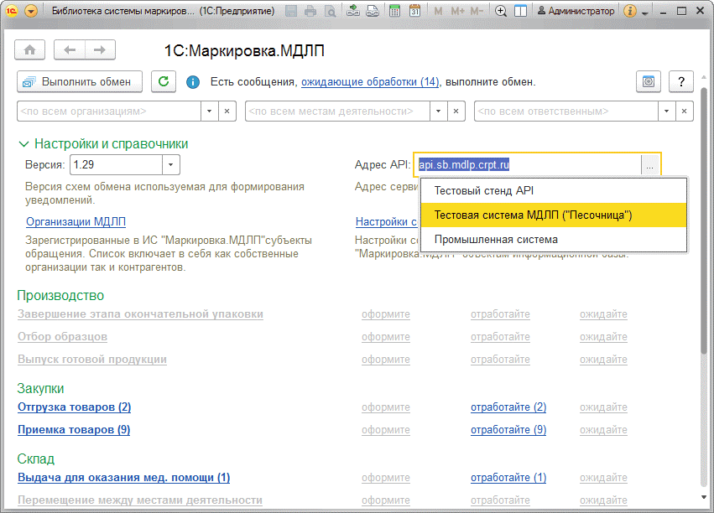Expand the organizations filter dropdown
714x513 pixels.
[x=209, y=111]
